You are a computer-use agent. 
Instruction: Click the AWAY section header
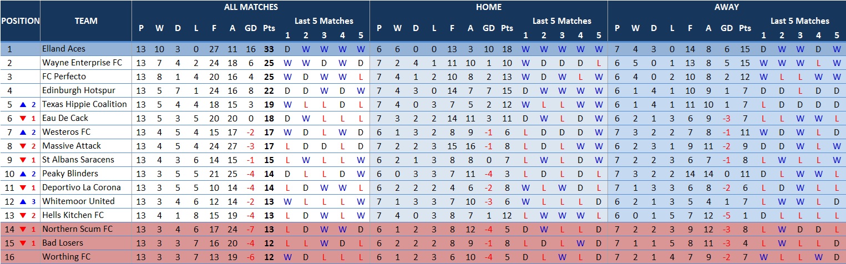point(726,7)
